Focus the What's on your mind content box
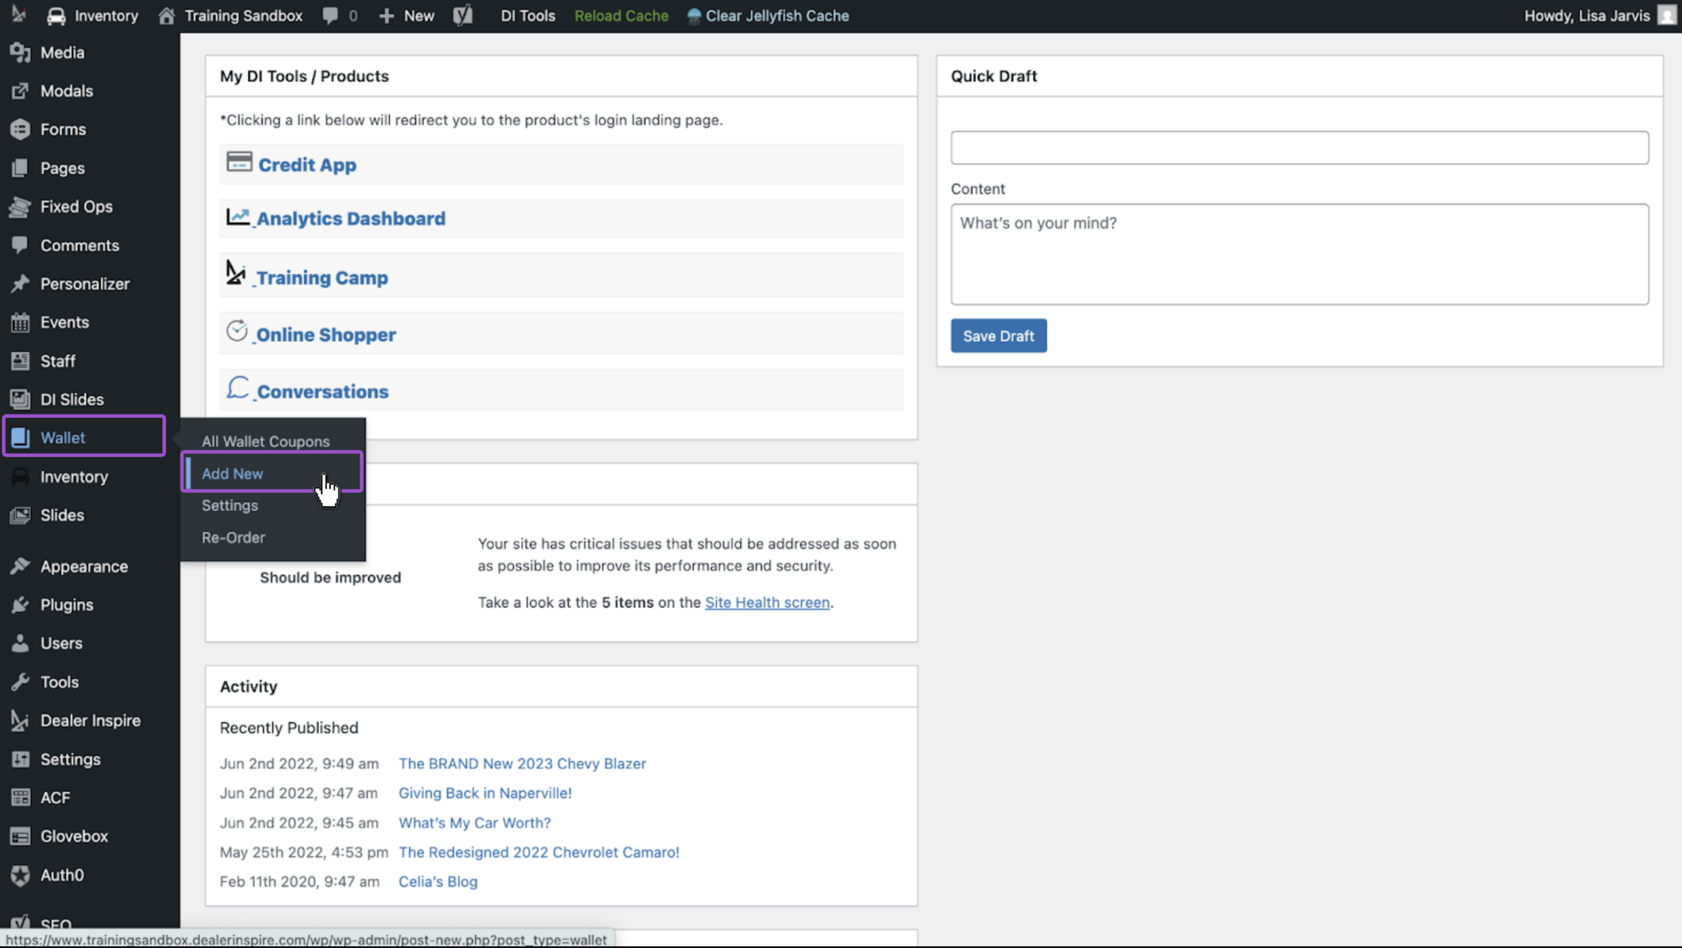Viewport: 1682px width, 948px height. point(1299,254)
